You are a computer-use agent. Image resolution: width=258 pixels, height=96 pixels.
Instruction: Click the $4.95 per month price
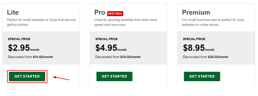coord(111,48)
